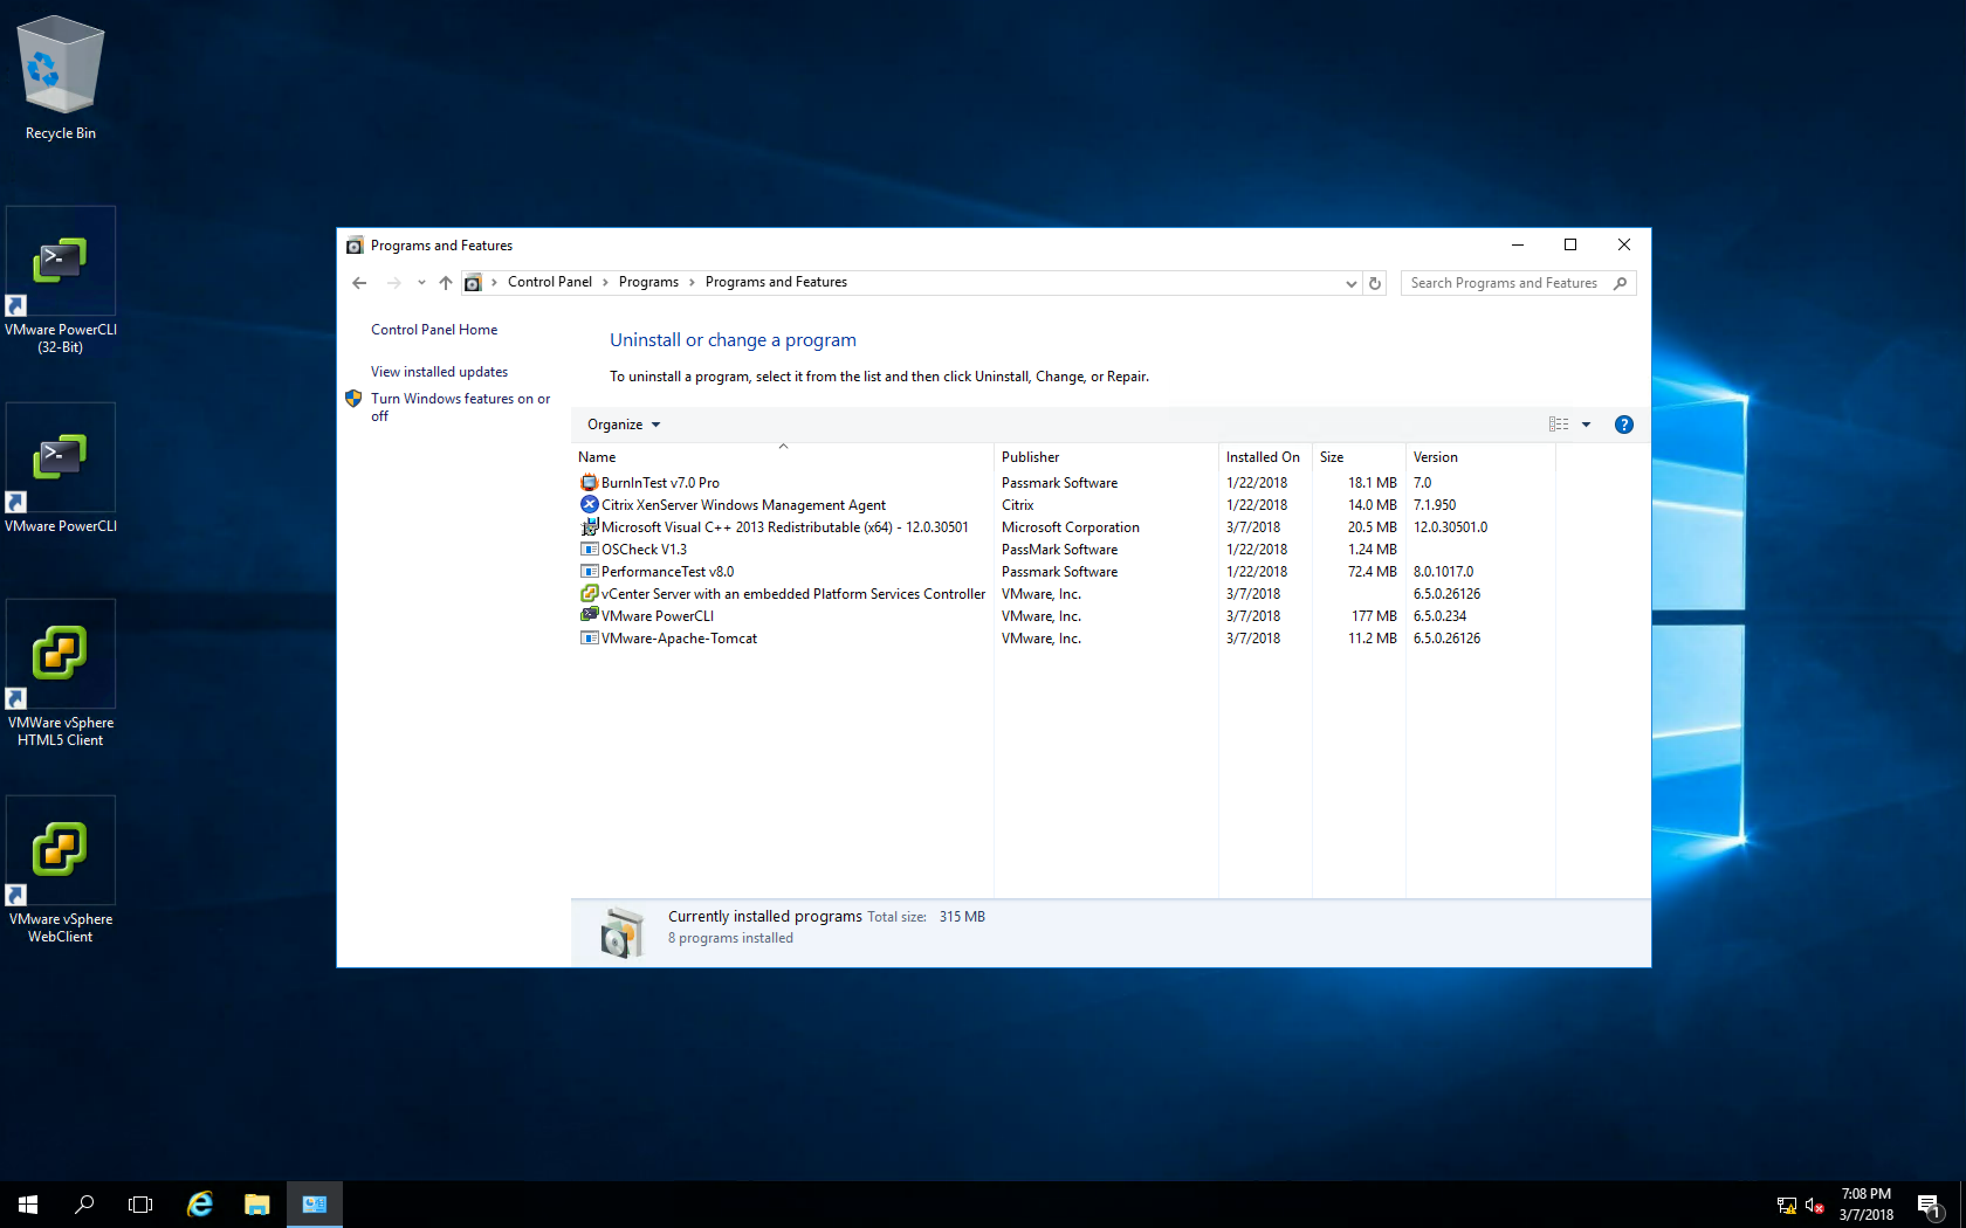Viewport: 1966px width, 1228px height.
Task: Open the View installed updates link
Action: click(x=439, y=372)
